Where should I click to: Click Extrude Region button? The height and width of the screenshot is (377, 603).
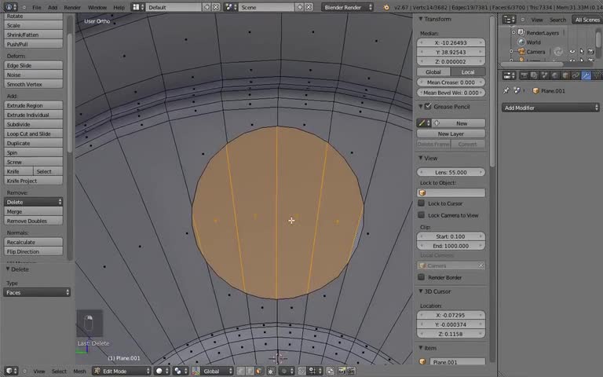(34, 105)
